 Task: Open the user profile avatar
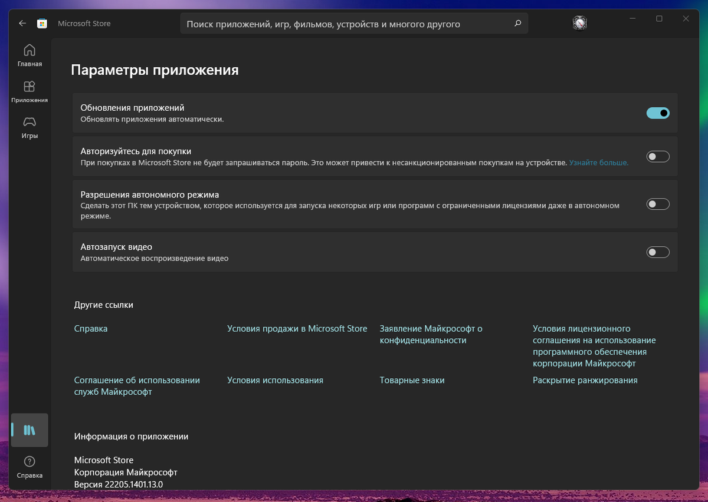tap(579, 24)
